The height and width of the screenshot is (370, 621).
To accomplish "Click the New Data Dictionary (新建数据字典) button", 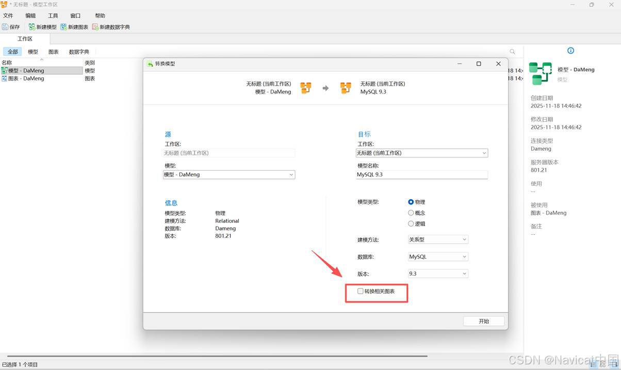I will (x=111, y=27).
